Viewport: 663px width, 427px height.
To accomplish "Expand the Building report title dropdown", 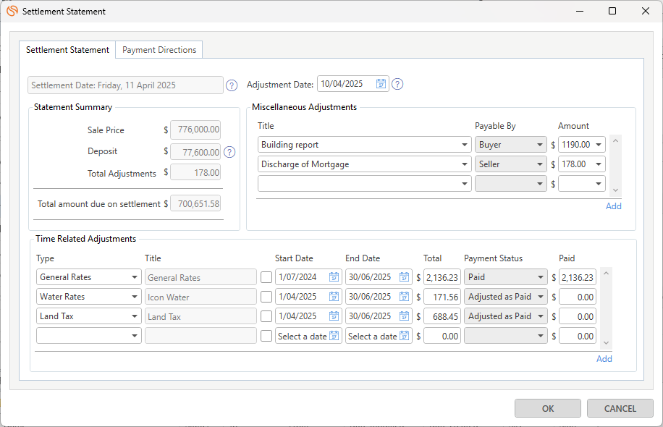I will tap(464, 145).
